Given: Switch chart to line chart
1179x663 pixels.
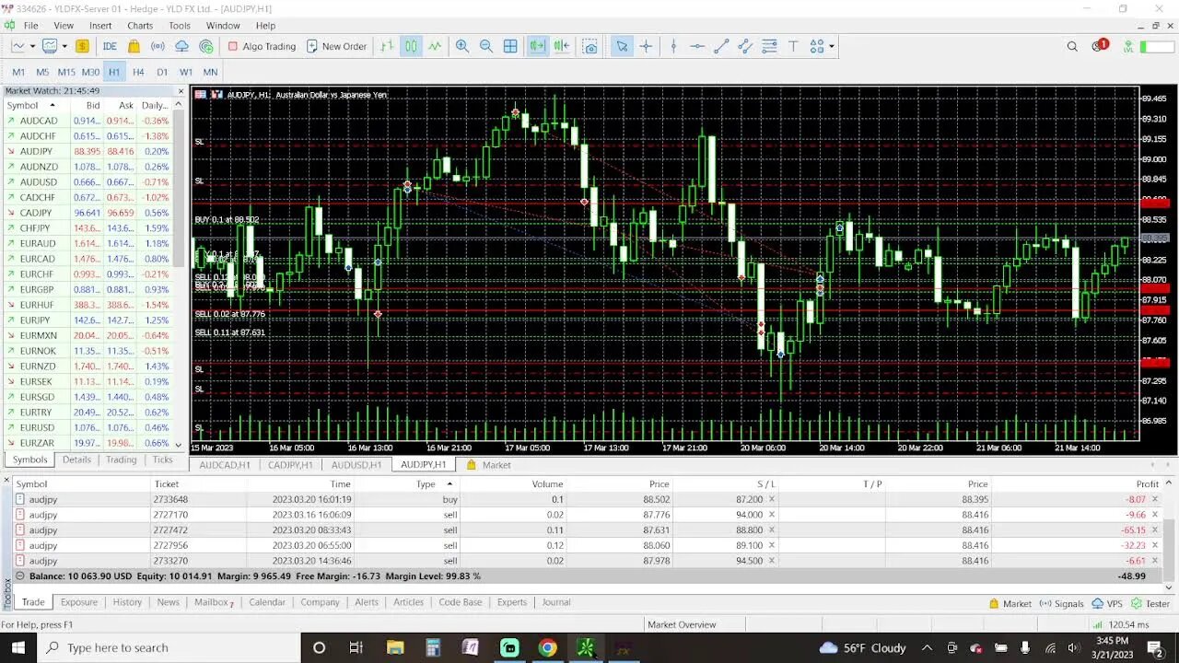Looking at the screenshot, I should coord(435,46).
